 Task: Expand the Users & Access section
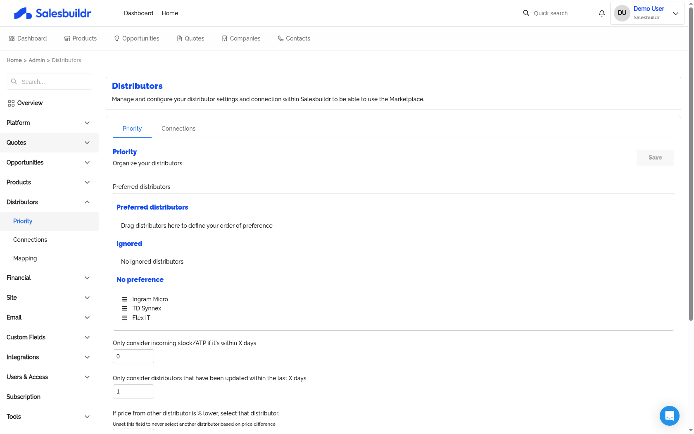click(49, 377)
